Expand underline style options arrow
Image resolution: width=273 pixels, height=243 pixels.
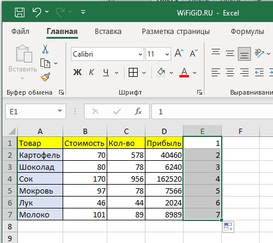[x=117, y=73]
